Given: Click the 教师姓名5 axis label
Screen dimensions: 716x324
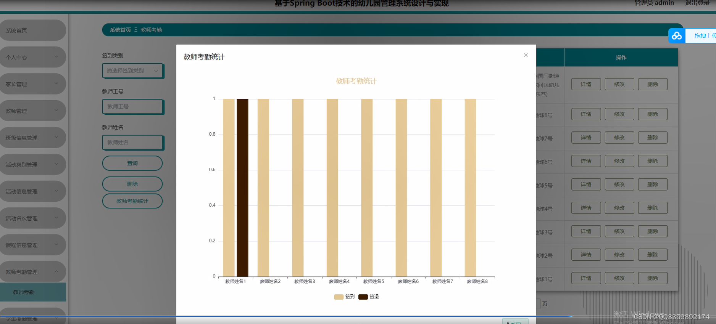Looking at the screenshot, I should point(374,281).
